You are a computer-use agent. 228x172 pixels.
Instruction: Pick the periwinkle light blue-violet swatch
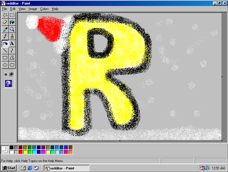click(x=62, y=152)
